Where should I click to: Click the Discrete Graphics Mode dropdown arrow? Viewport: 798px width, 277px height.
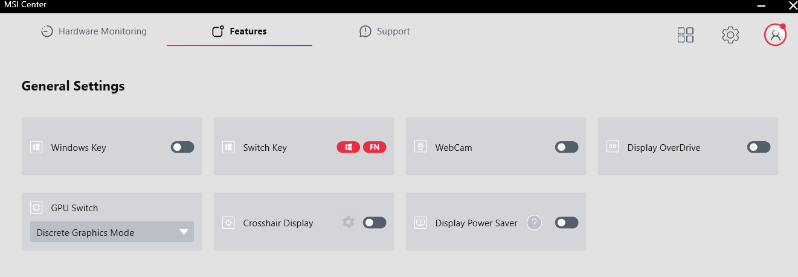[x=184, y=232]
